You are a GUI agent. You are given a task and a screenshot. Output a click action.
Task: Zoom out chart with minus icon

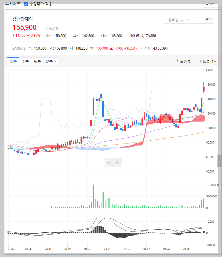pyautogui.click(x=109, y=162)
